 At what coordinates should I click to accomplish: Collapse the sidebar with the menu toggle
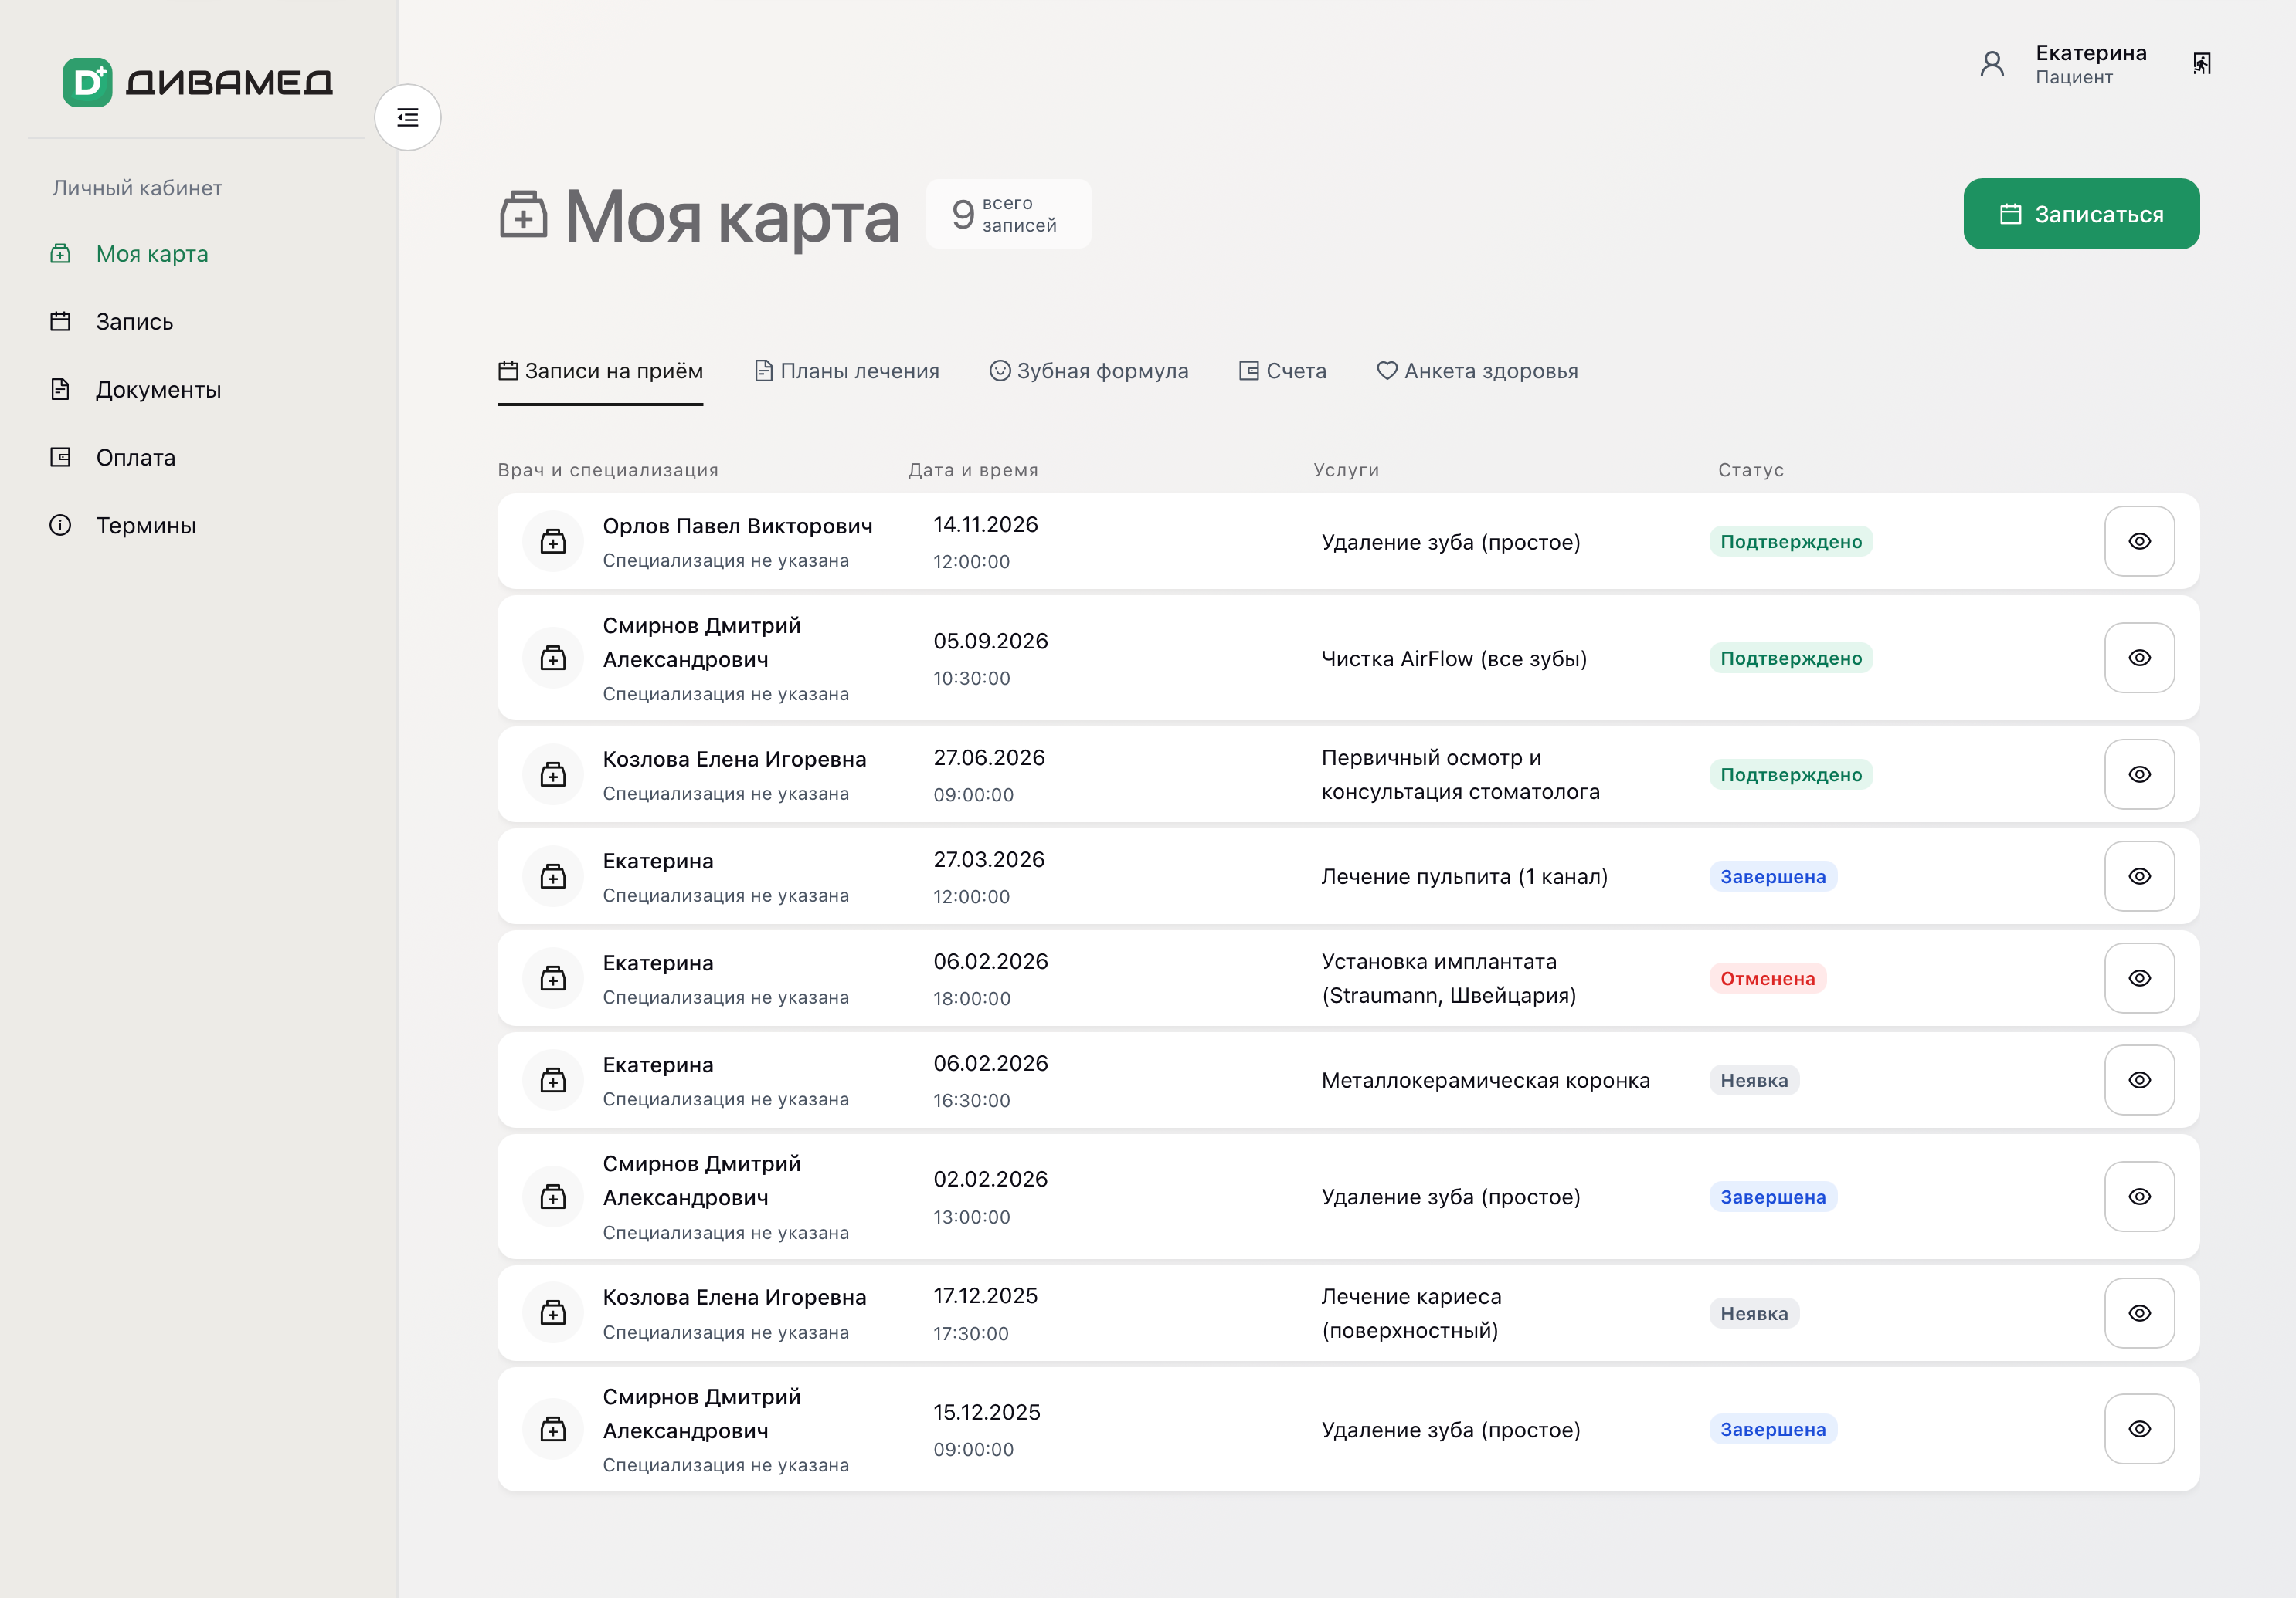tap(408, 118)
